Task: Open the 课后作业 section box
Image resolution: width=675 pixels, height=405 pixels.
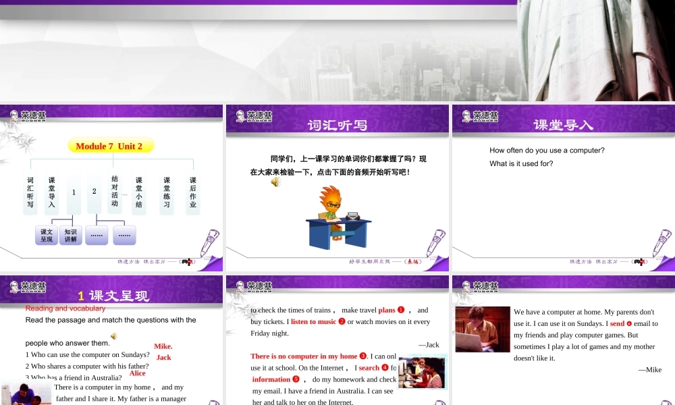Action: tap(193, 193)
